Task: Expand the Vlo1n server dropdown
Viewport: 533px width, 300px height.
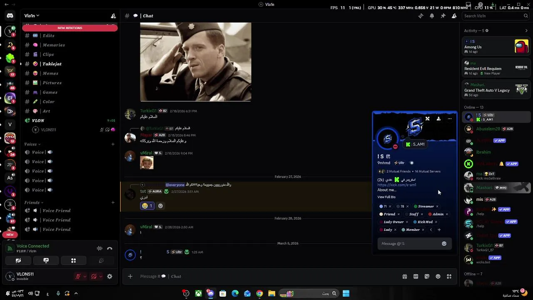Action: pos(32,16)
